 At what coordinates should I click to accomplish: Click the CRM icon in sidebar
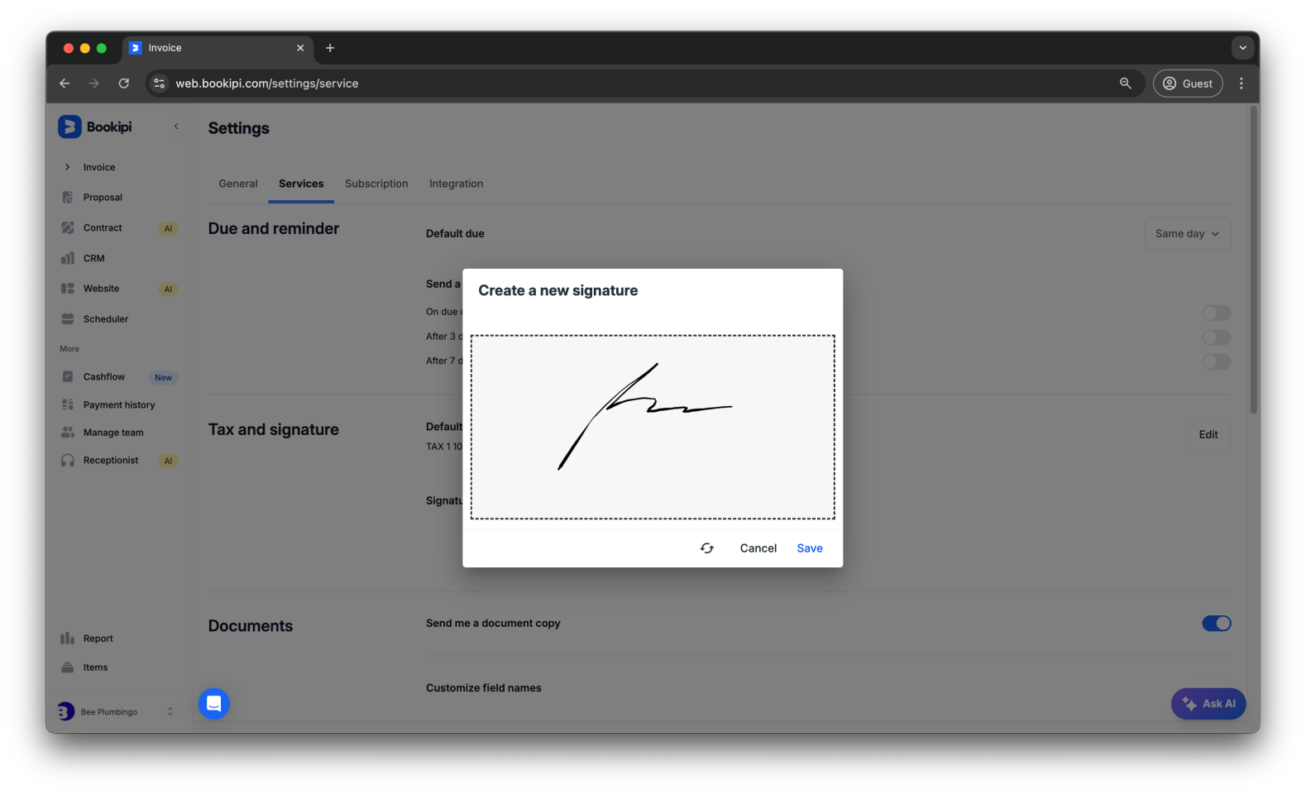pyautogui.click(x=68, y=258)
